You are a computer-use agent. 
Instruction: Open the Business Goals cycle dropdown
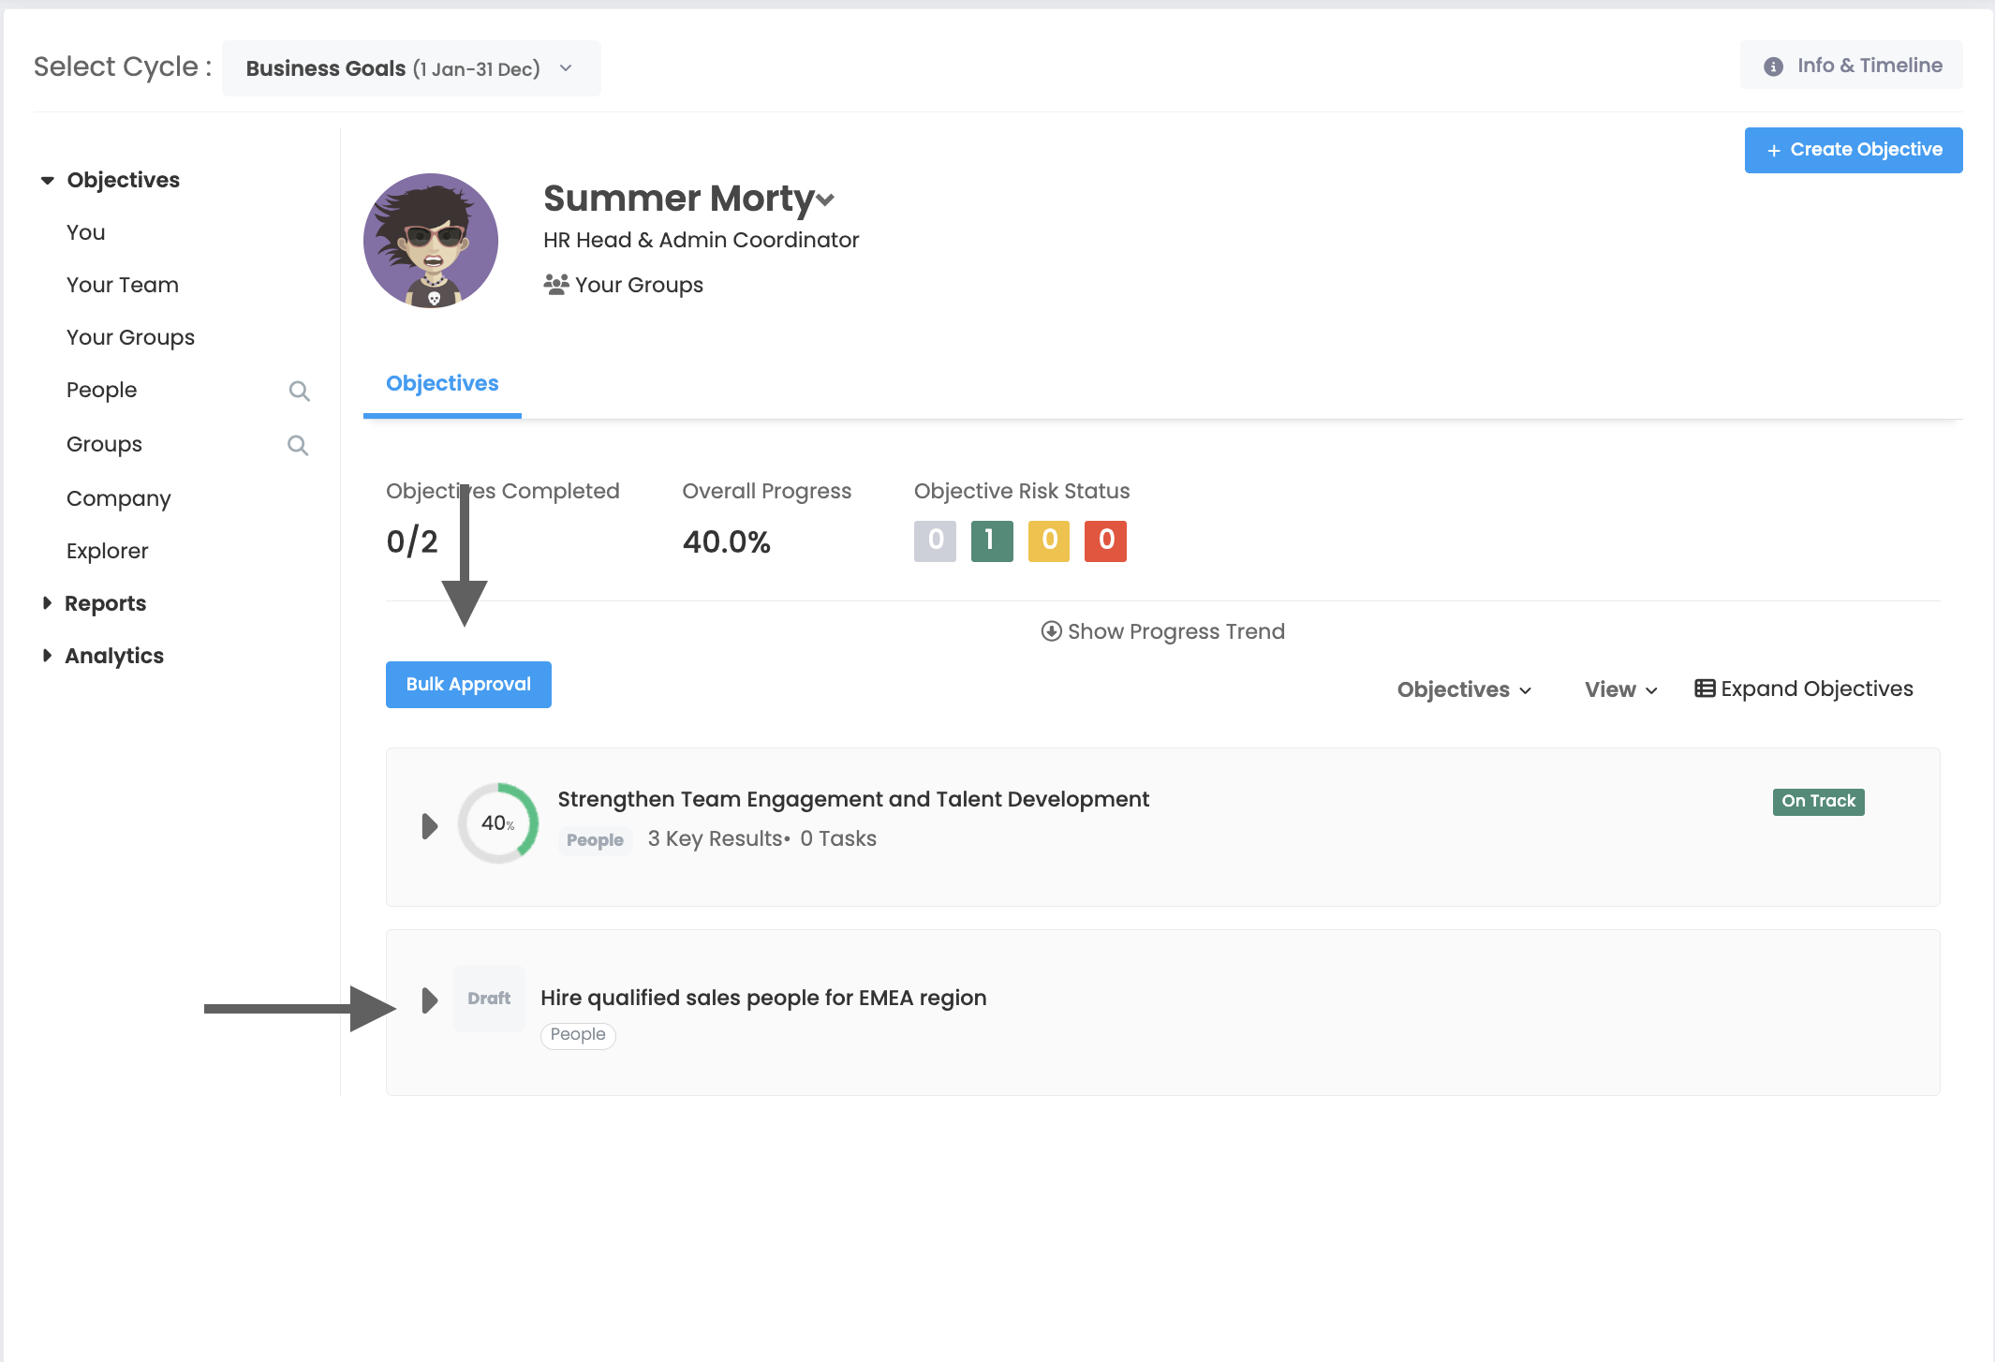click(411, 68)
